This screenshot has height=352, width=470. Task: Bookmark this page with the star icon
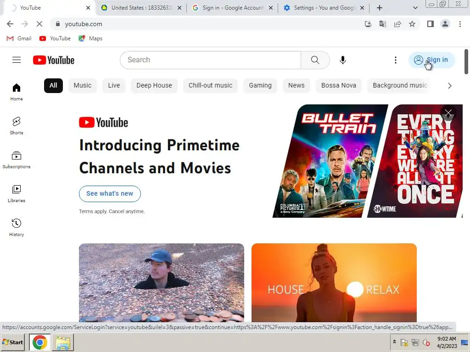point(412,24)
